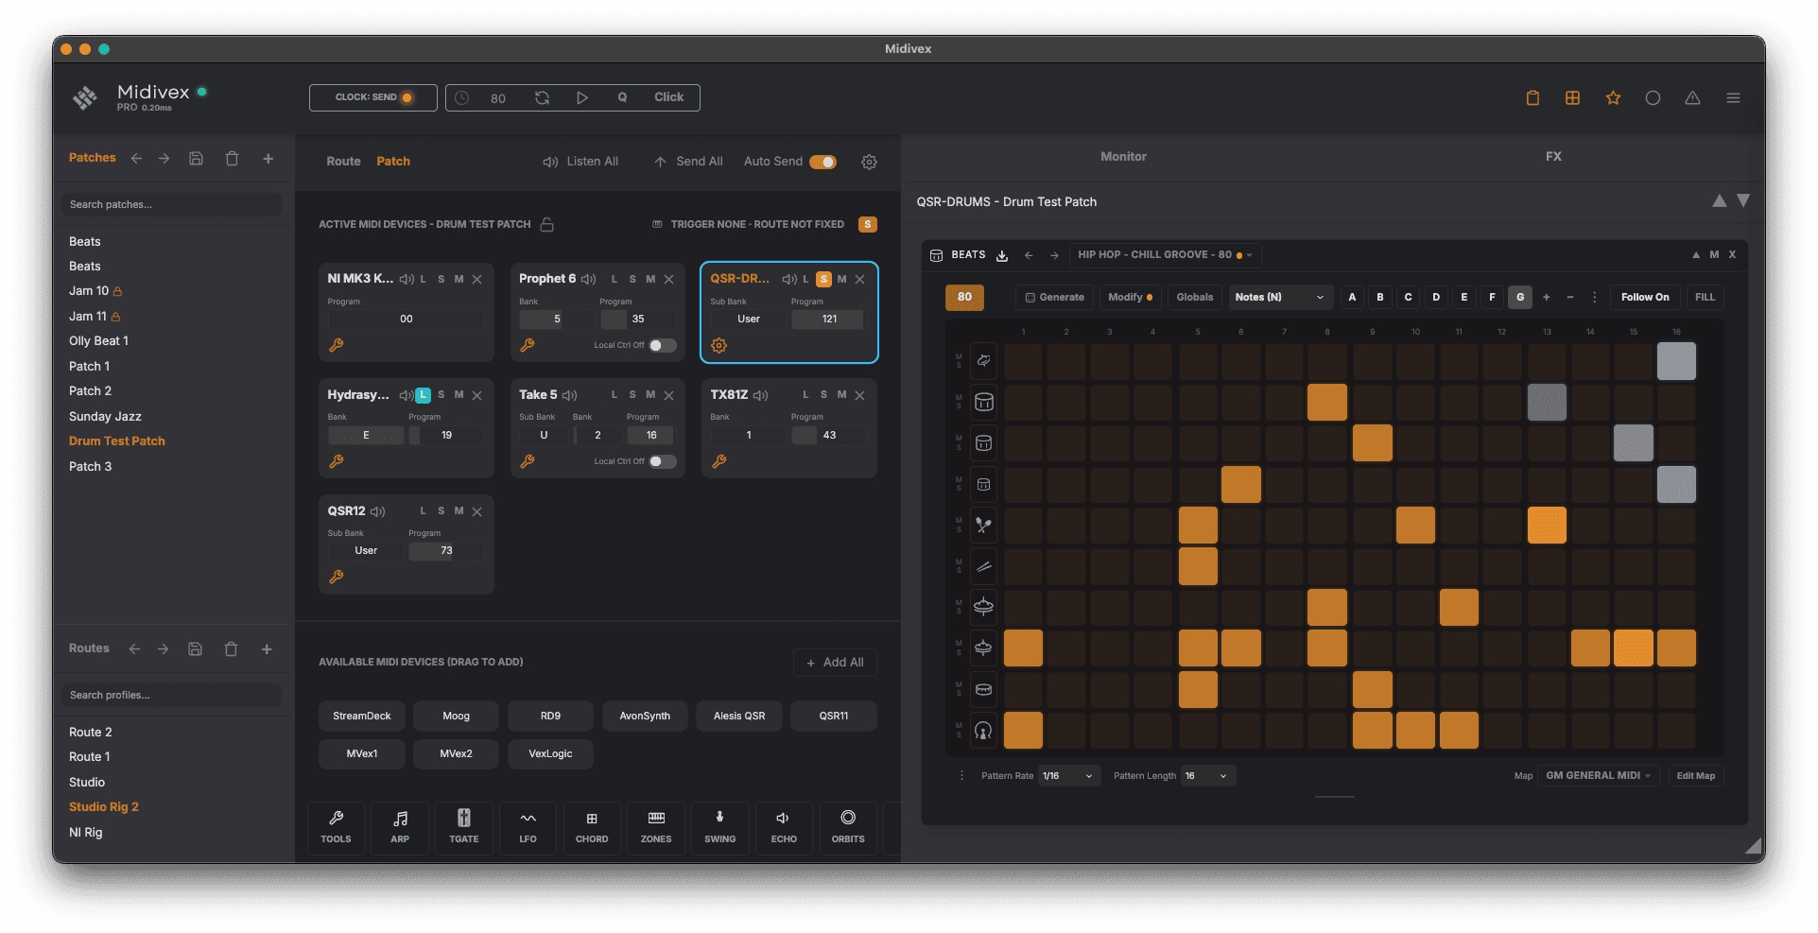This screenshot has width=1818, height=933.
Task: Click the crash cymbal lane icon
Action: point(983,607)
